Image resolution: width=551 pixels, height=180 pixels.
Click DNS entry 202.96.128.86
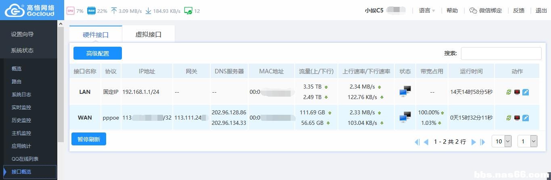click(229, 112)
